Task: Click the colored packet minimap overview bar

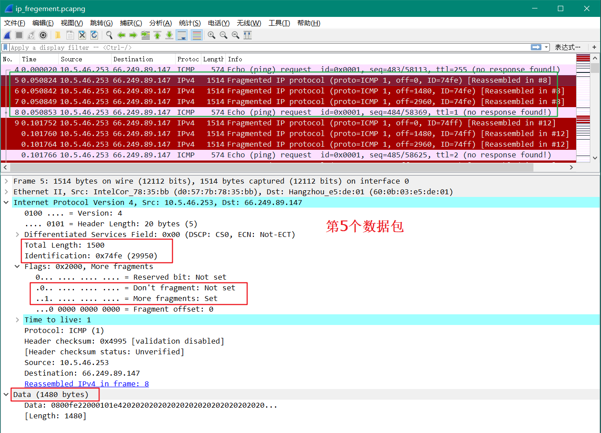Action: 583,108
